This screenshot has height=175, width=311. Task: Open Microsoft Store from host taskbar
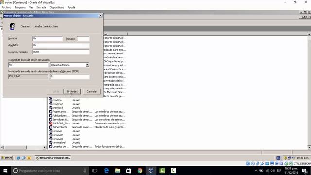pyautogui.click(x=129, y=171)
